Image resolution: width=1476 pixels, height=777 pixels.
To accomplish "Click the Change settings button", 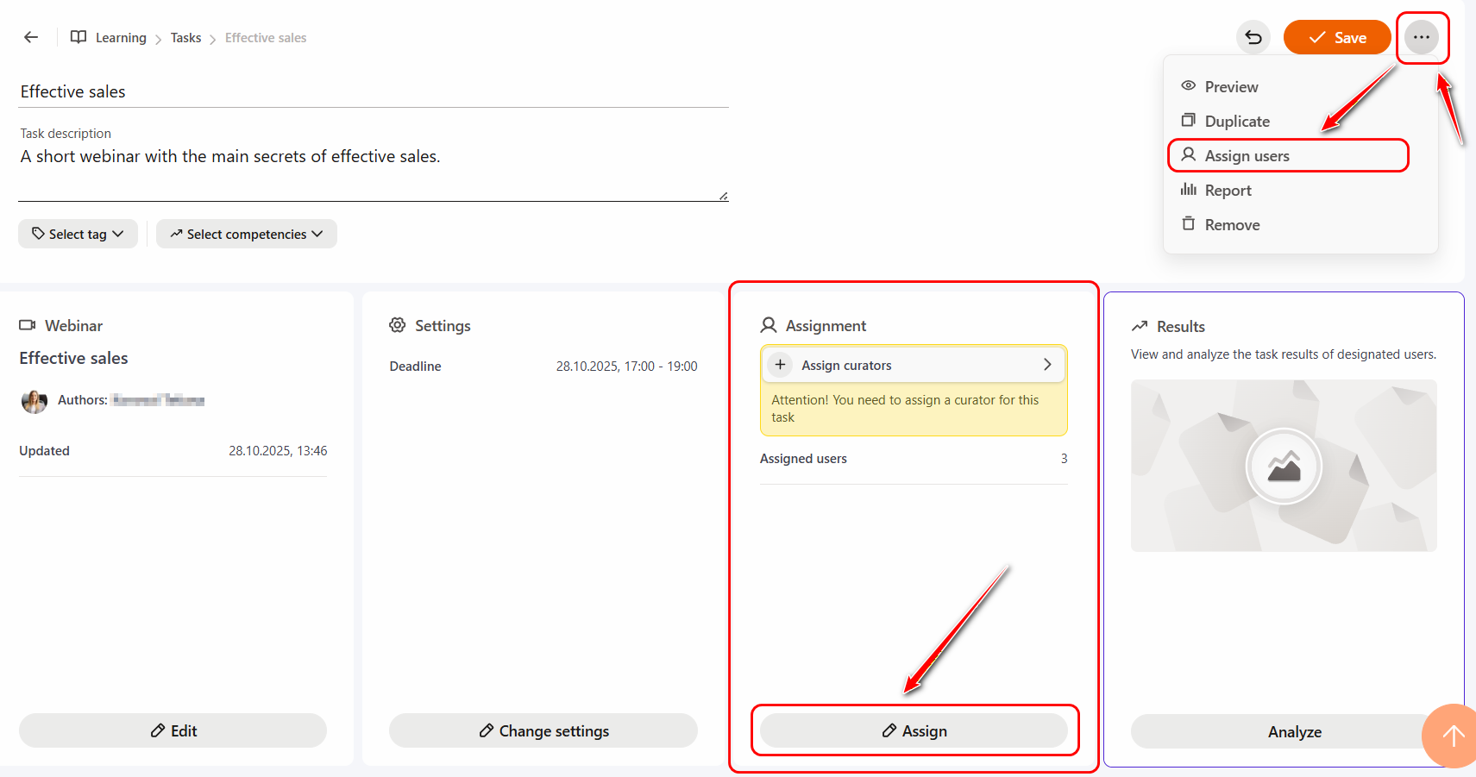I will (543, 731).
